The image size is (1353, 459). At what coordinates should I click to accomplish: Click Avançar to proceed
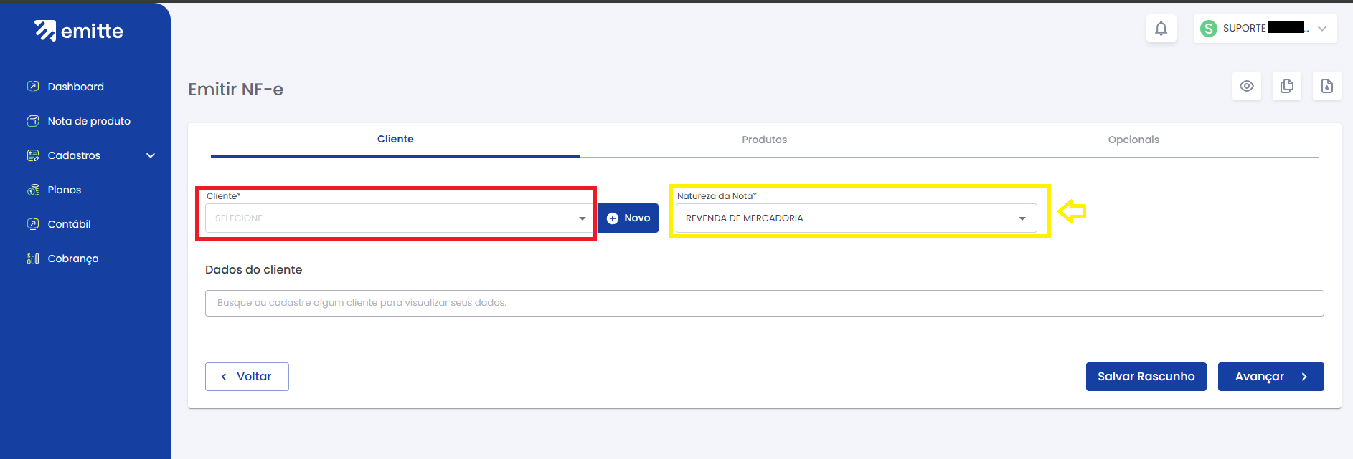coord(1270,377)
